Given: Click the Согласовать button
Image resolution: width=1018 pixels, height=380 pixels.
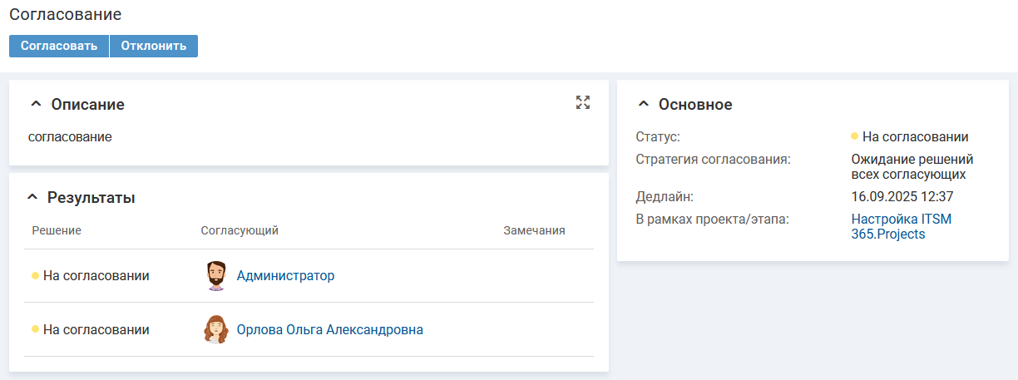Looking at the screenshot, I should (x=59, y=46).
